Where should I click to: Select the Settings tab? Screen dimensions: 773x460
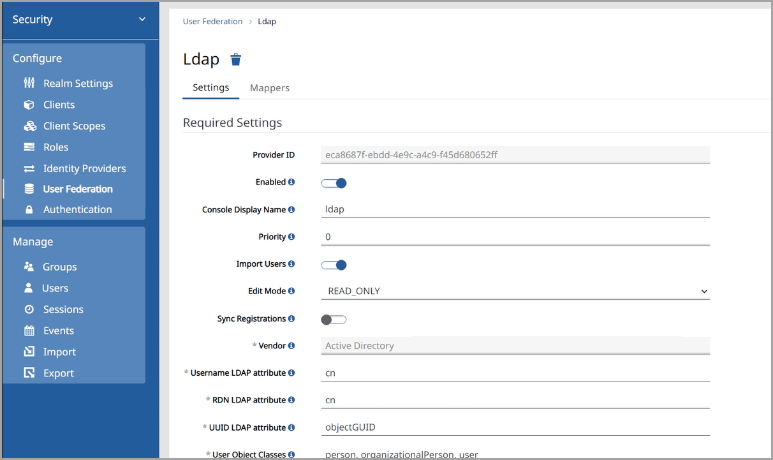[210, 87]
